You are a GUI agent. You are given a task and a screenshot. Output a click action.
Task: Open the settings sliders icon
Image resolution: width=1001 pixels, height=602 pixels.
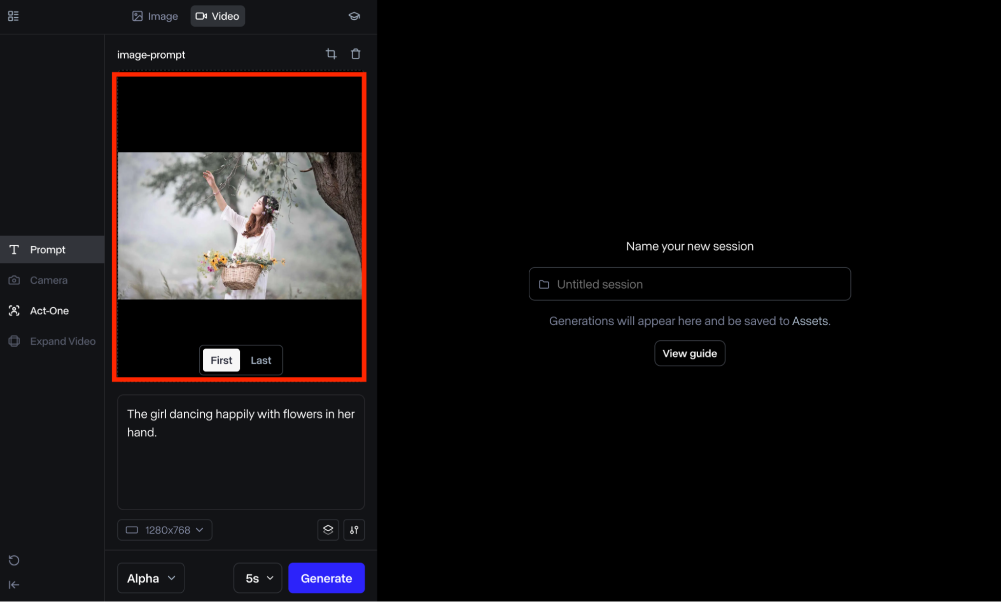[x=354, y=530]
